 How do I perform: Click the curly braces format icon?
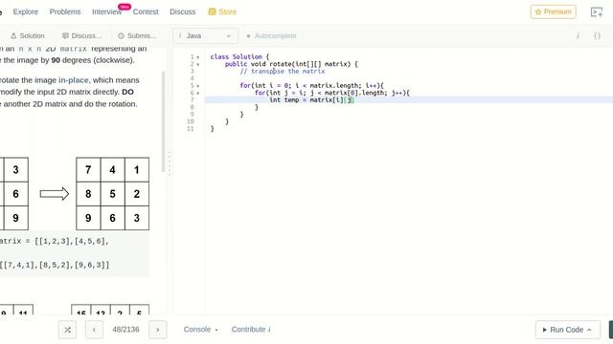click(597, 36)
